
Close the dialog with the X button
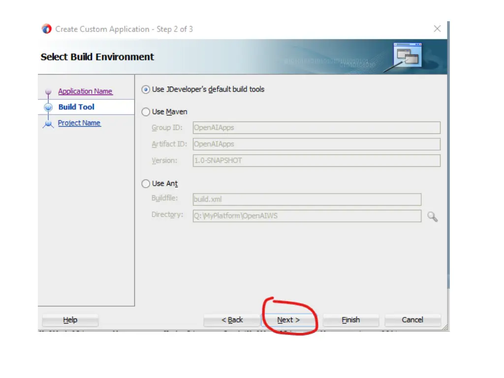tap(437, 29)
